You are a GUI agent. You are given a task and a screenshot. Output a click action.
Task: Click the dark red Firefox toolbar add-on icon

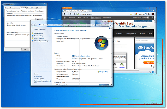[153, 14]
